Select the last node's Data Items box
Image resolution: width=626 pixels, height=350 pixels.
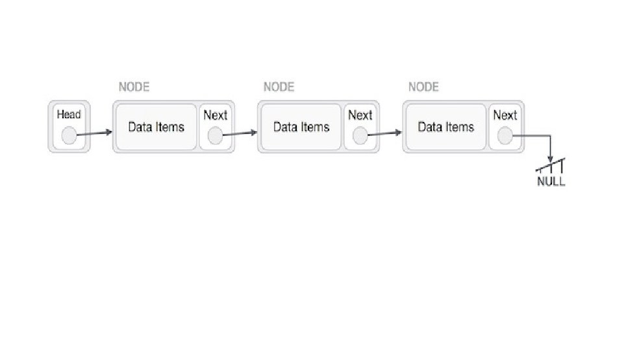(x=445, y=127)
